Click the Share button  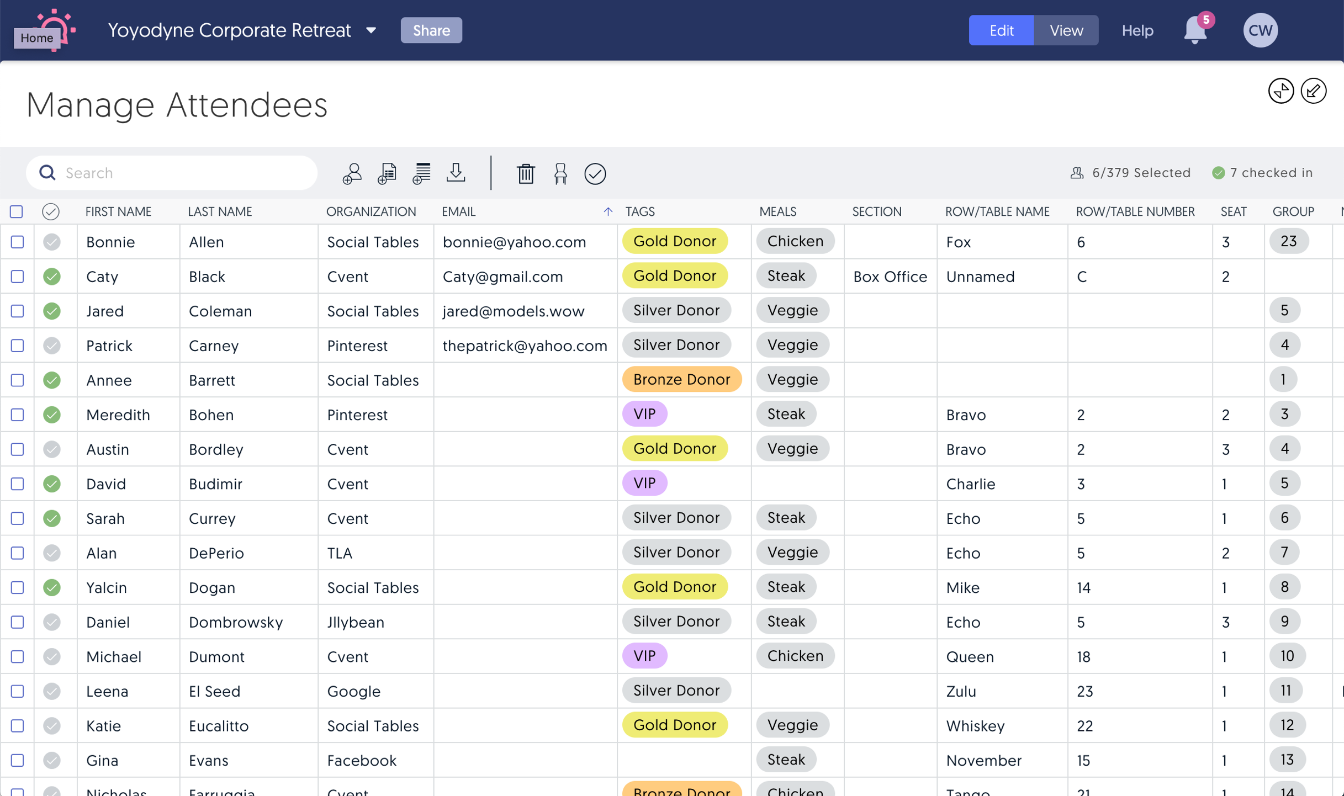tap(431, 30)
